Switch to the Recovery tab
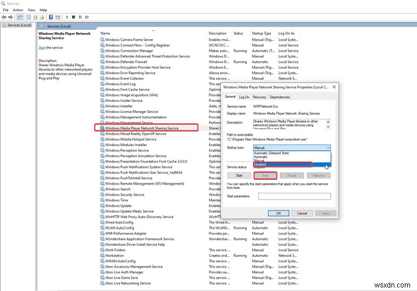The height and width of the screenshot is (291, 417). (x=259, y=97)
